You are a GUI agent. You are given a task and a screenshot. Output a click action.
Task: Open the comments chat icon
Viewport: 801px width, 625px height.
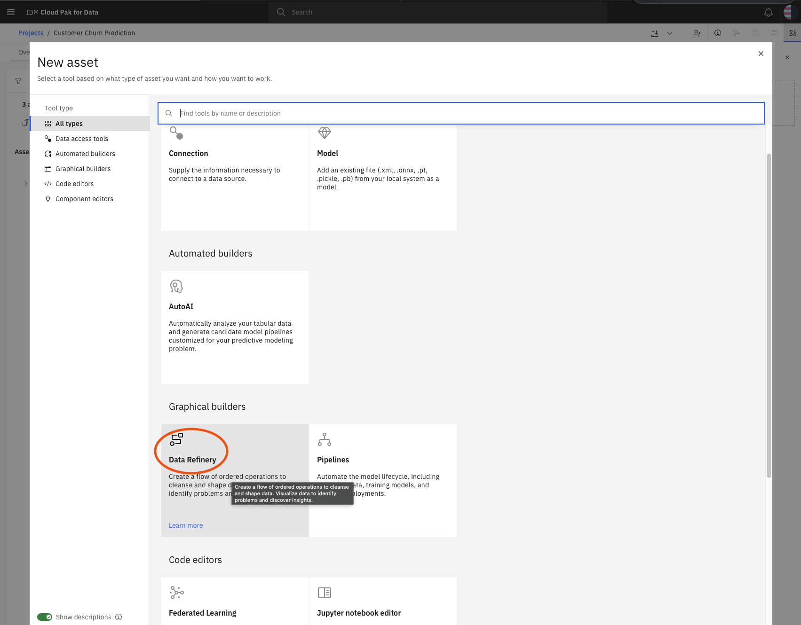click(x=774, y=33)
